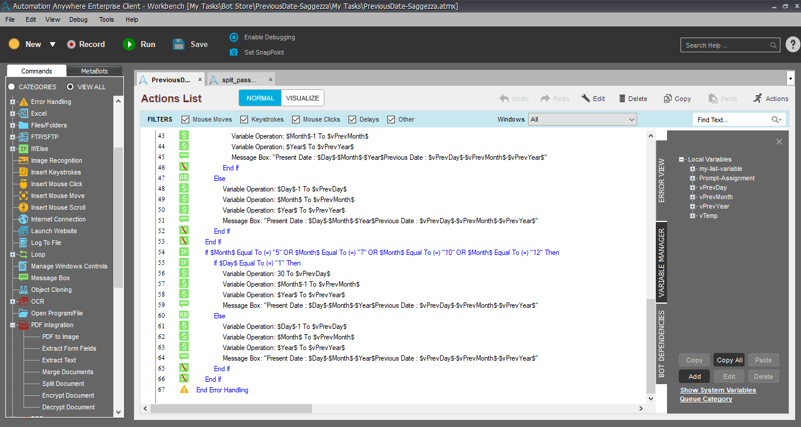The image size is (801, 427).
Task: Open the Debug menu
Action: pyautogui.click(x=78, y=19)
